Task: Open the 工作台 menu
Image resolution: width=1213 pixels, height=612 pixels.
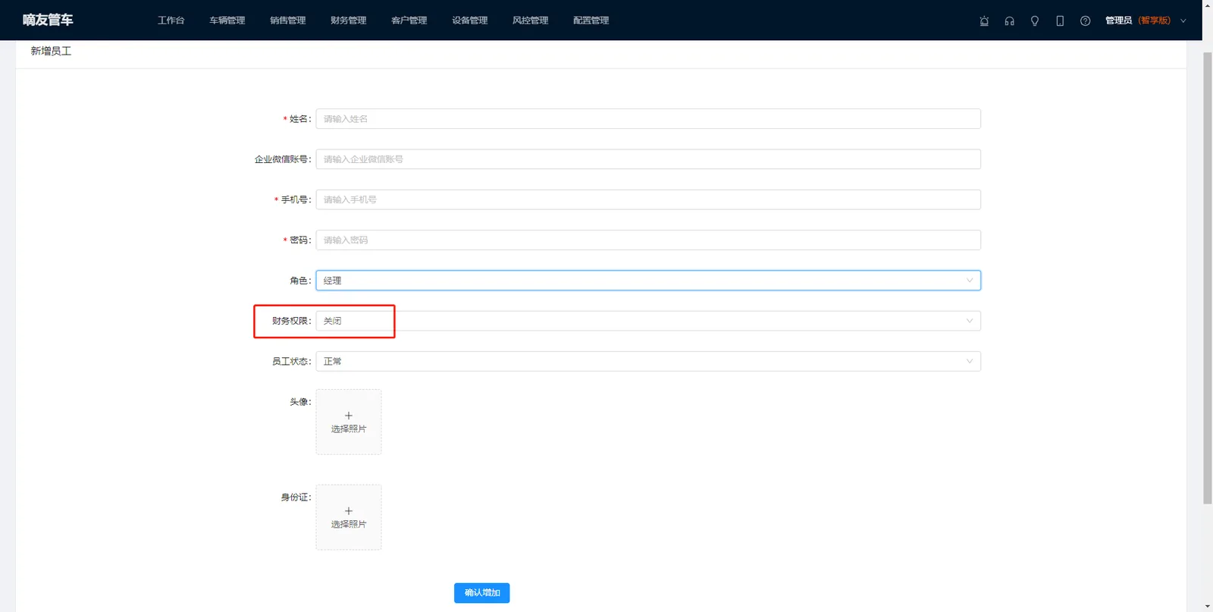Action: click(x=171, y=20)
